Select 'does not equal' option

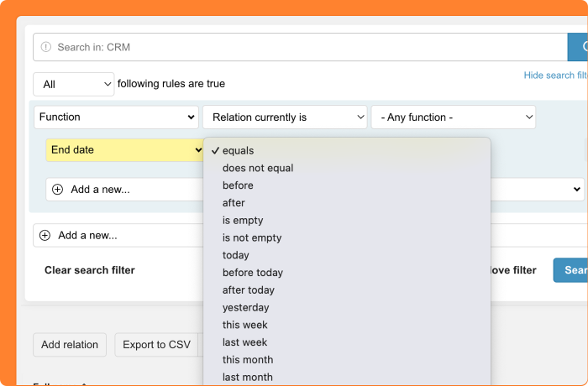click(x=258, y=168)
